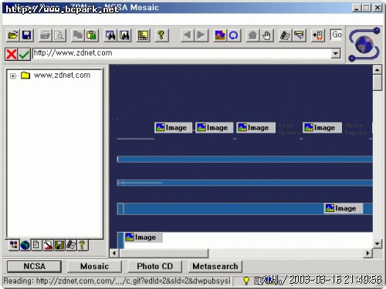Screen dimensions: 386x289
Task: Click the URL address field
Action: (x=181, y=53)
